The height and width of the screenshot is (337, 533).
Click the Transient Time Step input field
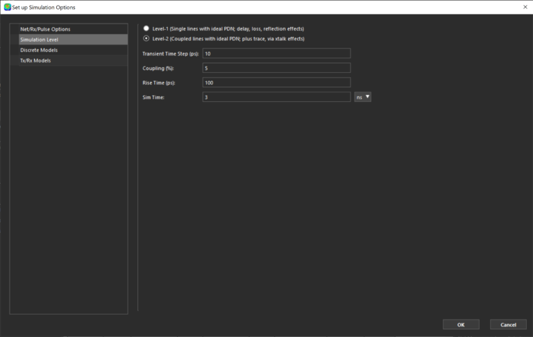(276, 53)
